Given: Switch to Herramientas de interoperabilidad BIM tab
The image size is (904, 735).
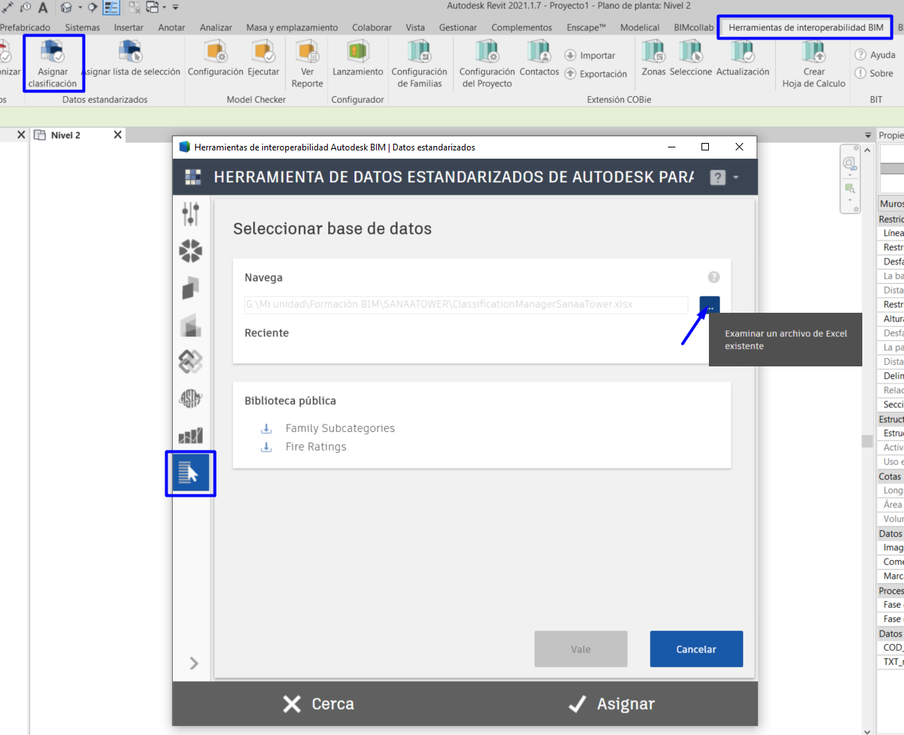Looking at the screenshot, I should click(x=806, y=28).
